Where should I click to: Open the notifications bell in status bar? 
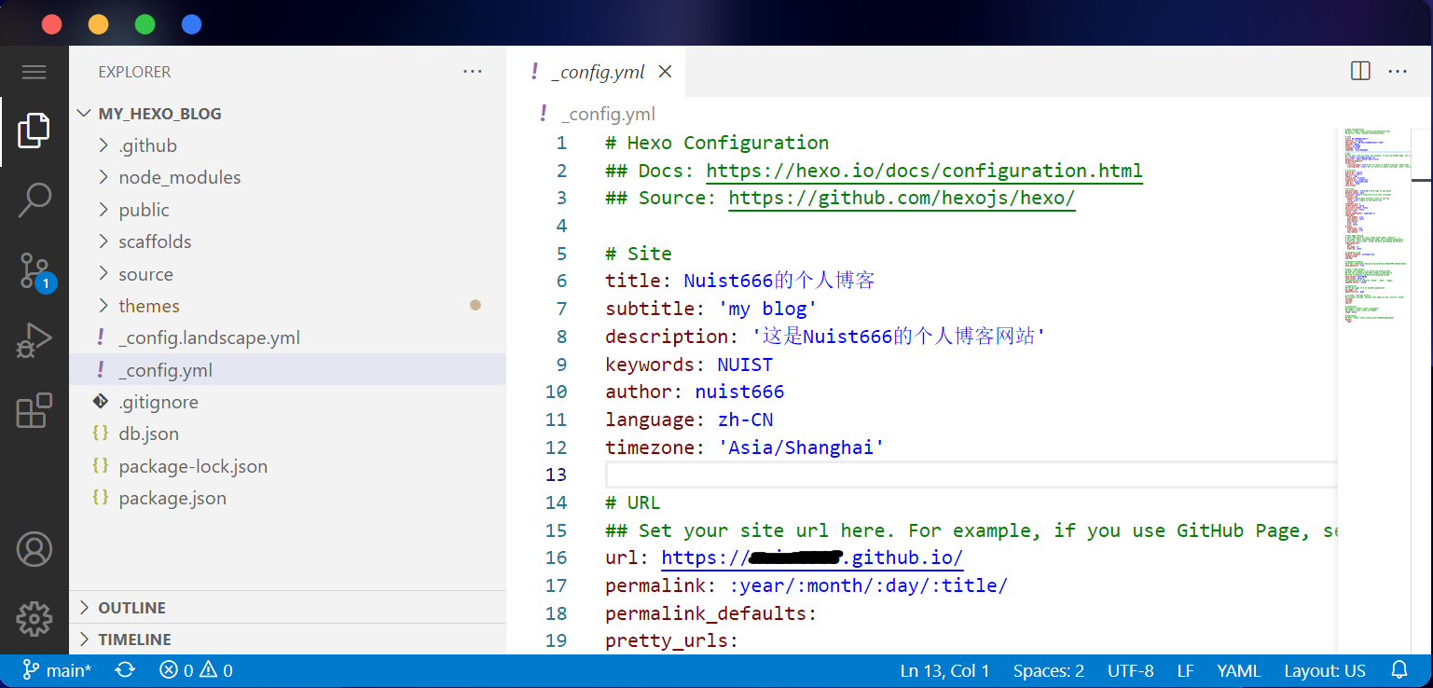click(x=1399, y=670)
